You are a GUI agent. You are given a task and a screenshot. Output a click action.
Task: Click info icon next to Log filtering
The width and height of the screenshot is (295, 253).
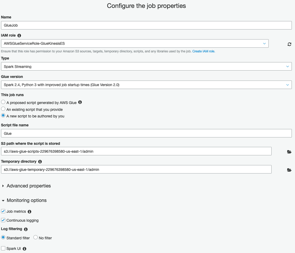[26, 229]
